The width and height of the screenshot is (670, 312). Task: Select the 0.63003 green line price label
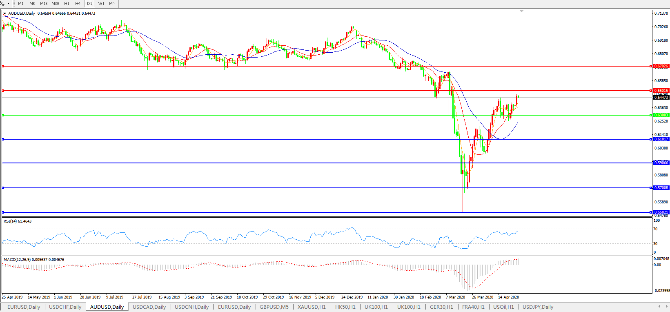[x=661, y=115]
